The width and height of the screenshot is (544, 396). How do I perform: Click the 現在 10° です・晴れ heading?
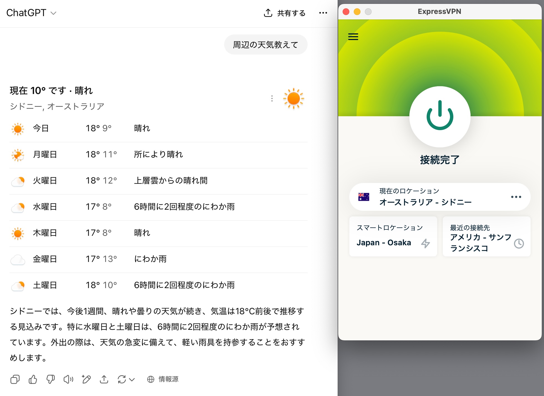(51, 91)
